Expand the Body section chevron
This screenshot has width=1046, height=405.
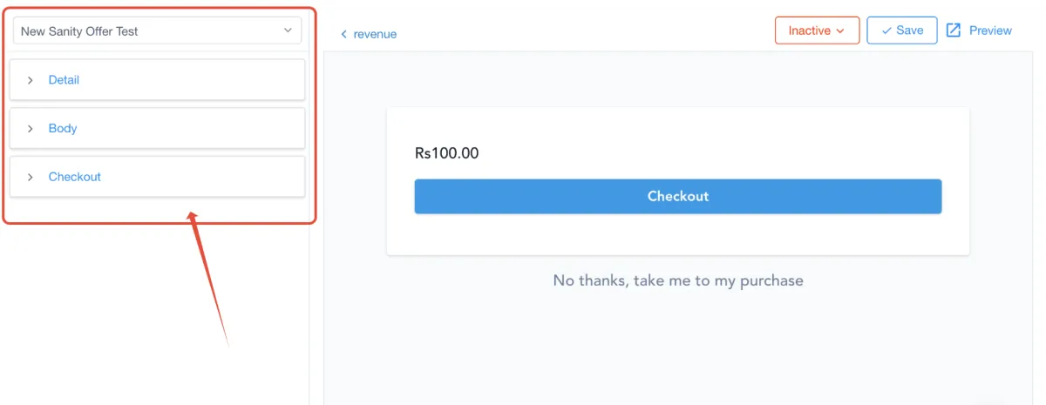(31, 129)
